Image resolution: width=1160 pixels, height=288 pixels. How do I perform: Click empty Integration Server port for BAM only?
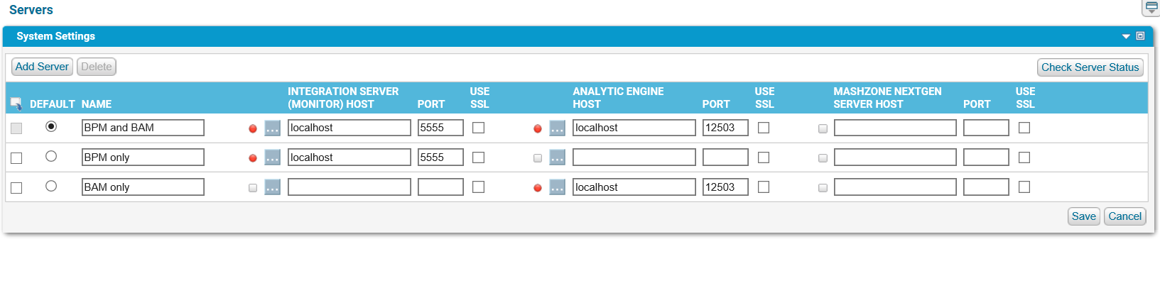pyautogui.click(x=440, y=187)
